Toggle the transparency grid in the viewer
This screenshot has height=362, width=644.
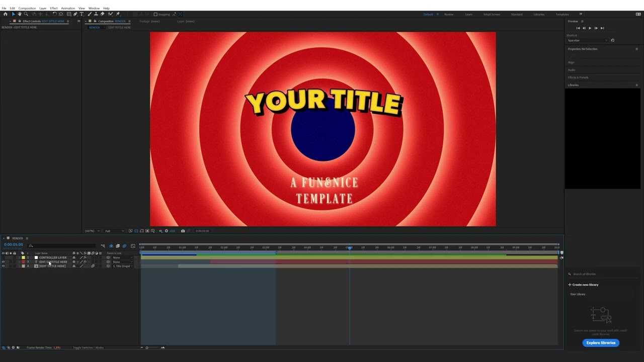click(136, 231)
